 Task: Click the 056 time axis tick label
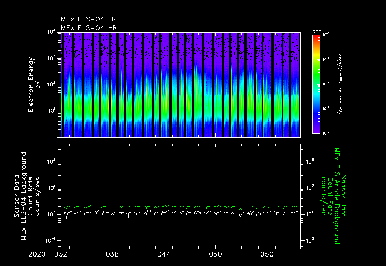click(x=267, y=254)
